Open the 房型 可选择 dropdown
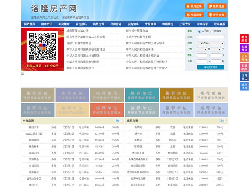This screenshot has width=249, height=187. 211,43
